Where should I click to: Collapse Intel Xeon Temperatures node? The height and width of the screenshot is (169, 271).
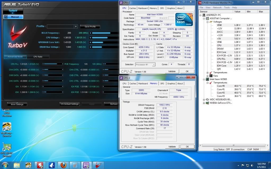(207, 83)
